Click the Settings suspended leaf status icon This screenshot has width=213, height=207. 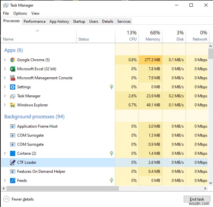[111, 87]
